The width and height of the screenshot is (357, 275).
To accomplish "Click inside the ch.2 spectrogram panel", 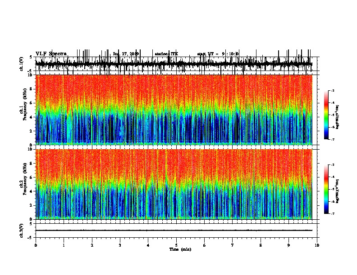I will pos(174,184).
